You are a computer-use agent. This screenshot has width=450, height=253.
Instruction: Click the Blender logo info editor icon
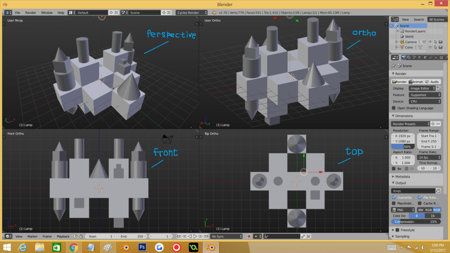[8, 13]
